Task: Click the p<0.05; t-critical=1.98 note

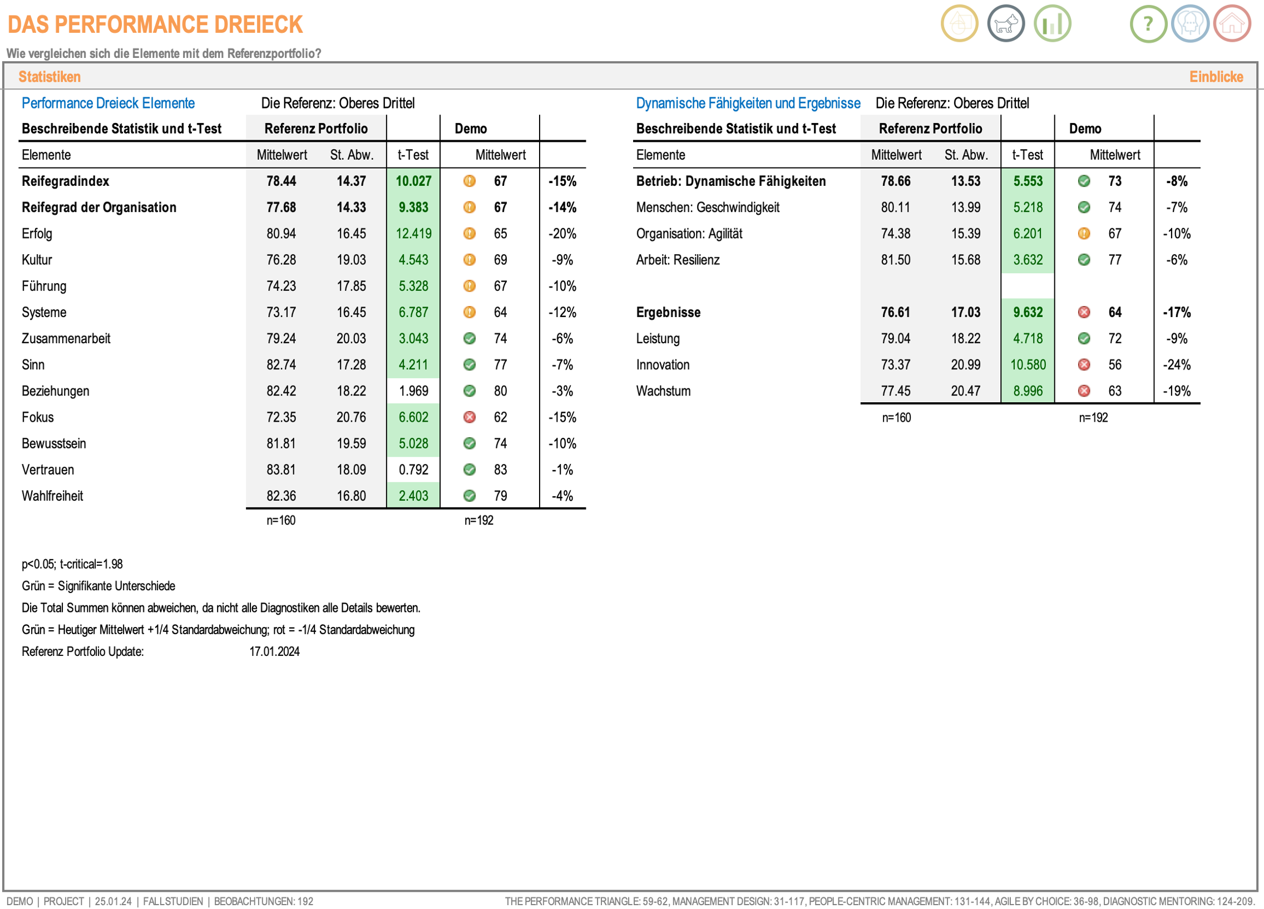Action: [x=72, y=564]
